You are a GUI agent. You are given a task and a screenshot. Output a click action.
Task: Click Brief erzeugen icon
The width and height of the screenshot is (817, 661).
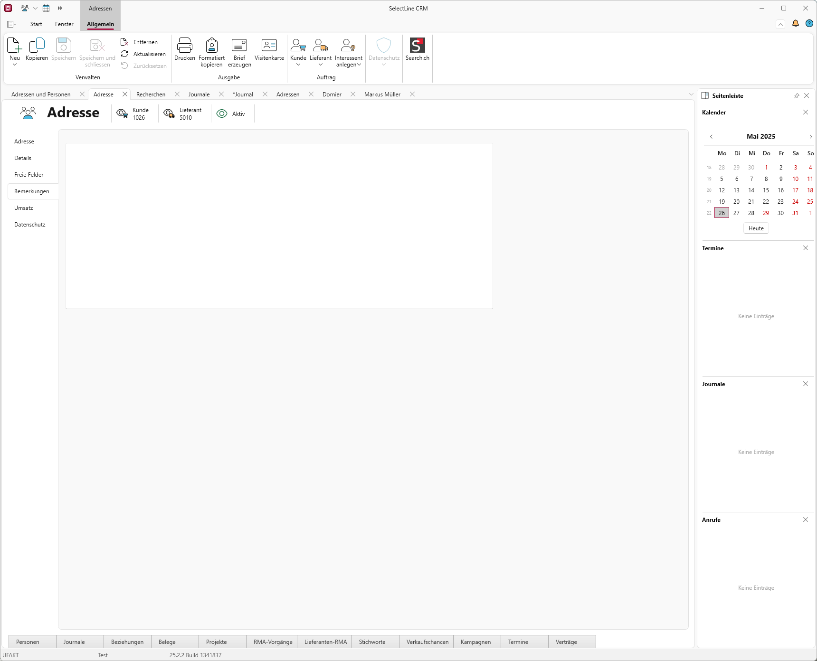(x=239, y=46)
